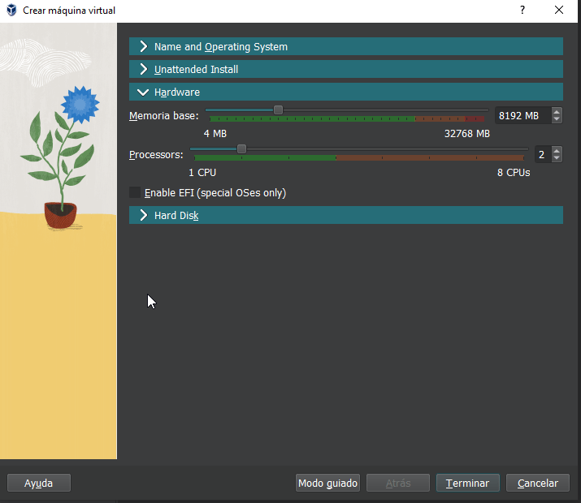This screenshot has width=581, height=503.
Task: Click the Memoria base slider handle
Action: point(278,110)
